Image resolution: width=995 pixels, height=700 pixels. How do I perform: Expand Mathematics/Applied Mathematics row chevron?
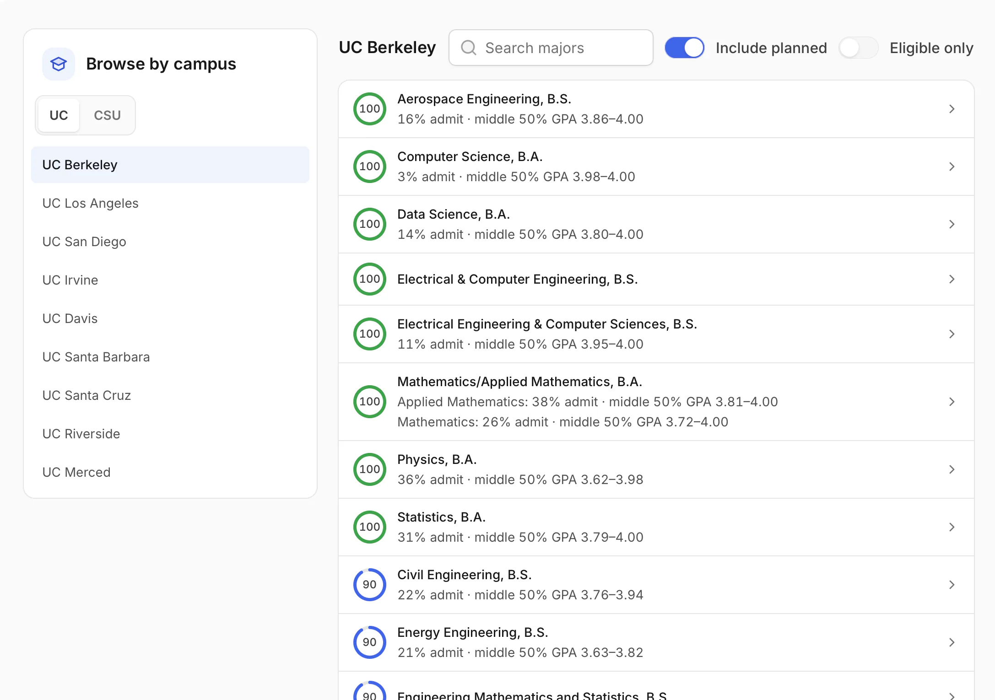(x=952, y=402)
